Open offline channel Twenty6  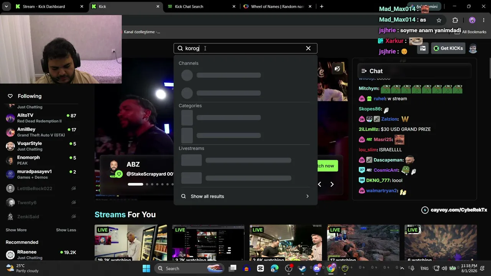pos(41,202)
